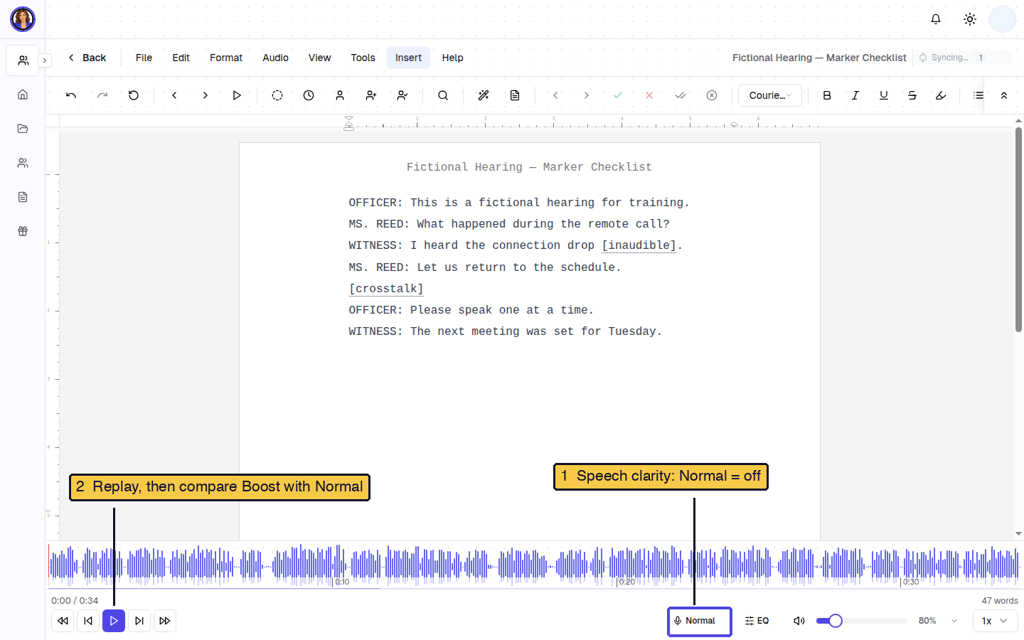Toggle strikethrough formatting
1024x640 pixels.
click(912, 95)
